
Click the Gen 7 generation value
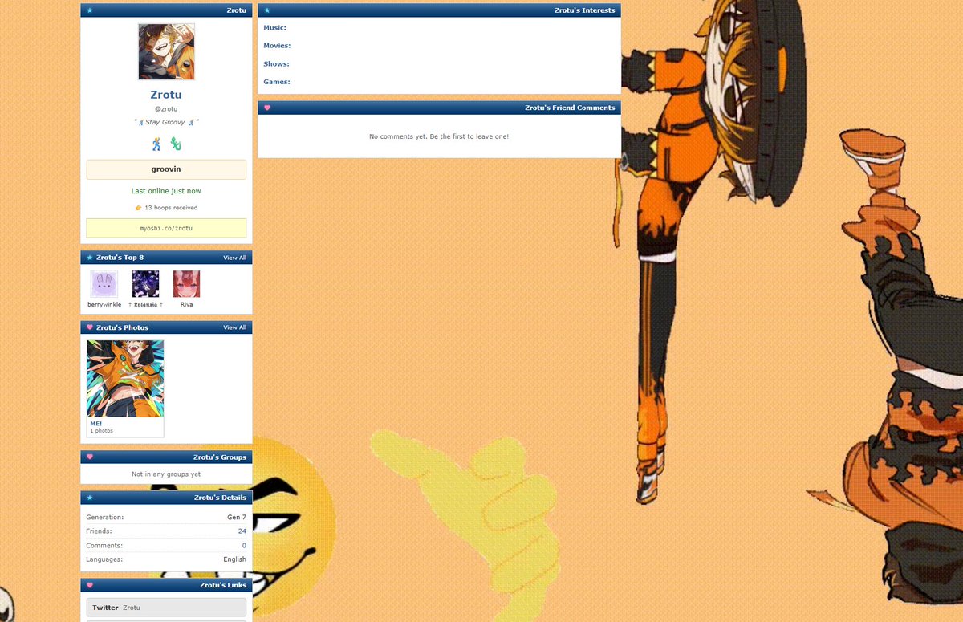[237, 518]
